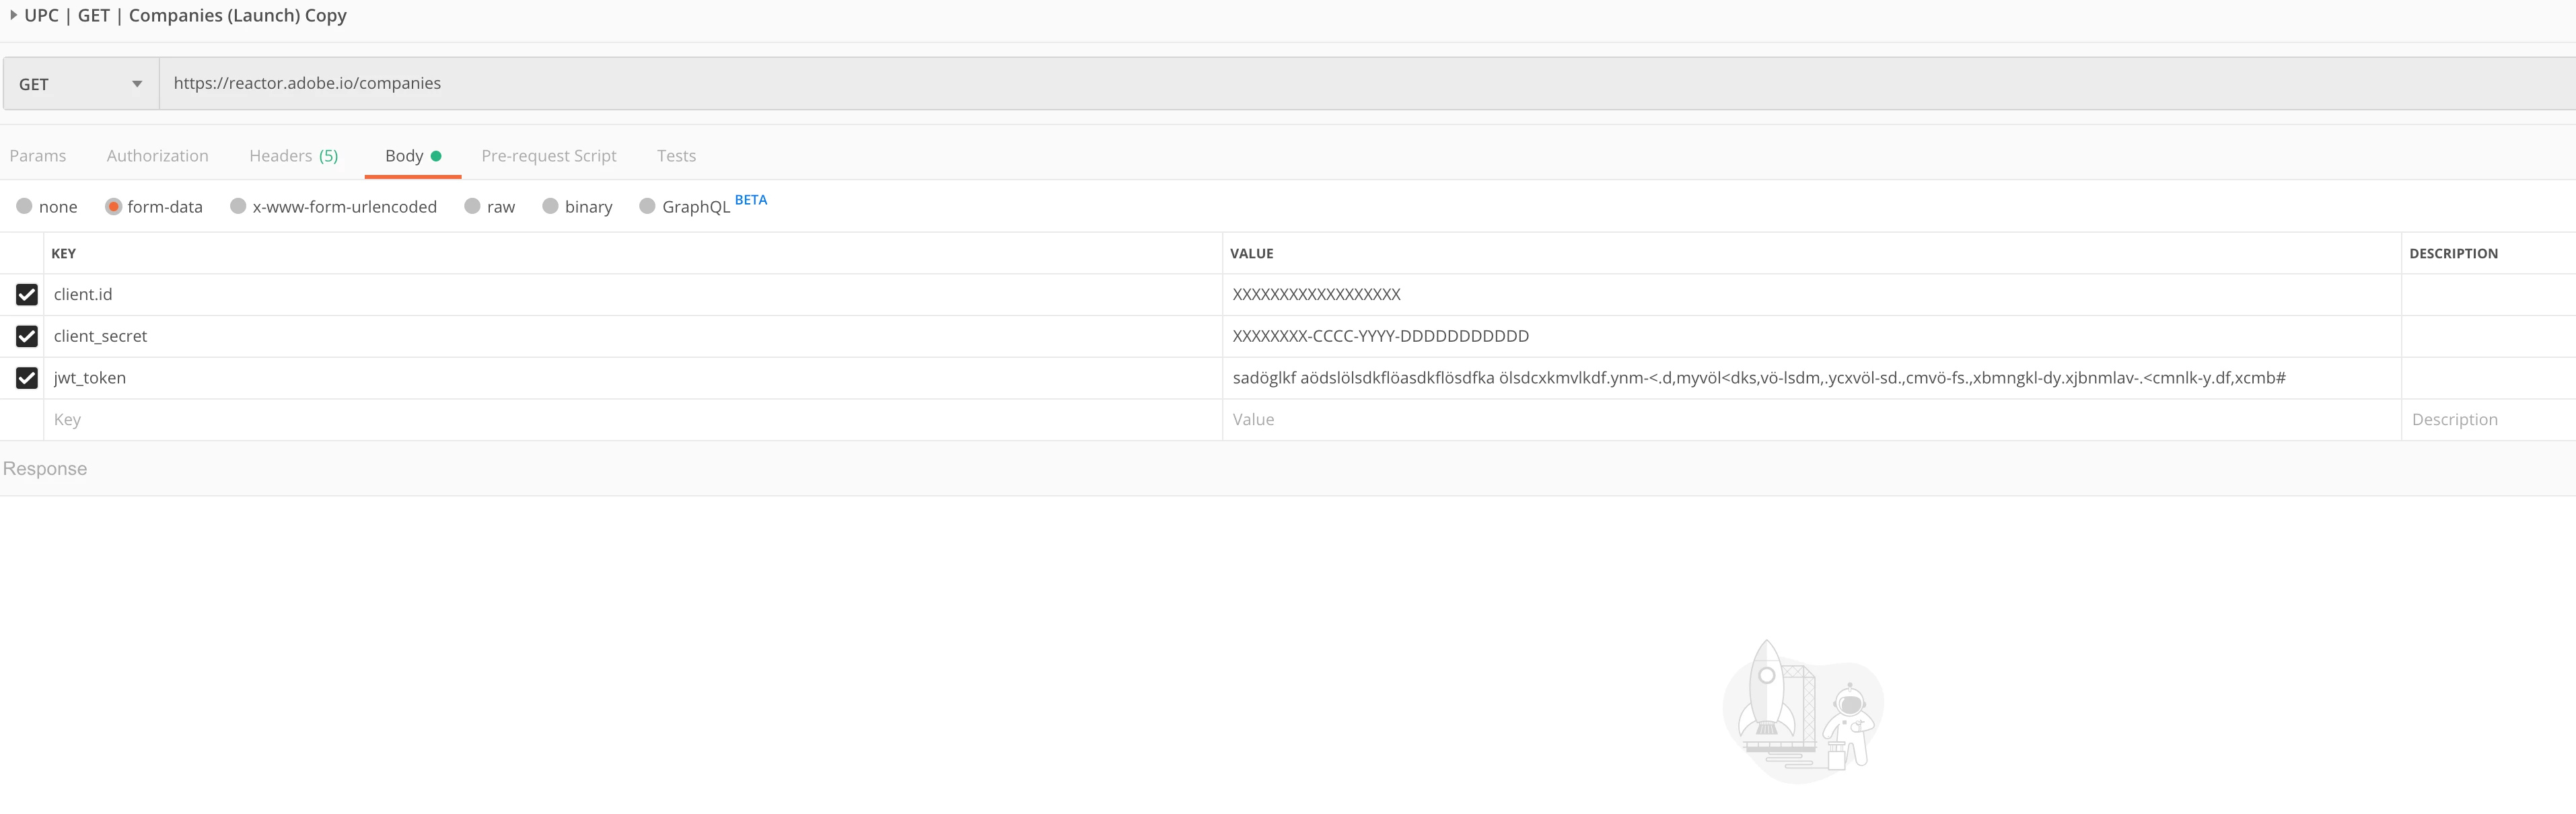Toggle the jwt_token row checkbox
2576x814 pixels.
click(x=27, y=378)
